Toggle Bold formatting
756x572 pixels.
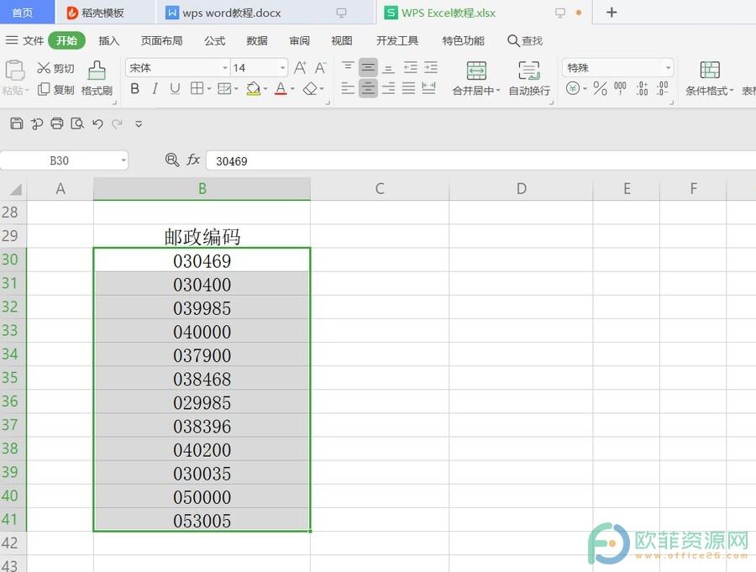pos(135,89)
